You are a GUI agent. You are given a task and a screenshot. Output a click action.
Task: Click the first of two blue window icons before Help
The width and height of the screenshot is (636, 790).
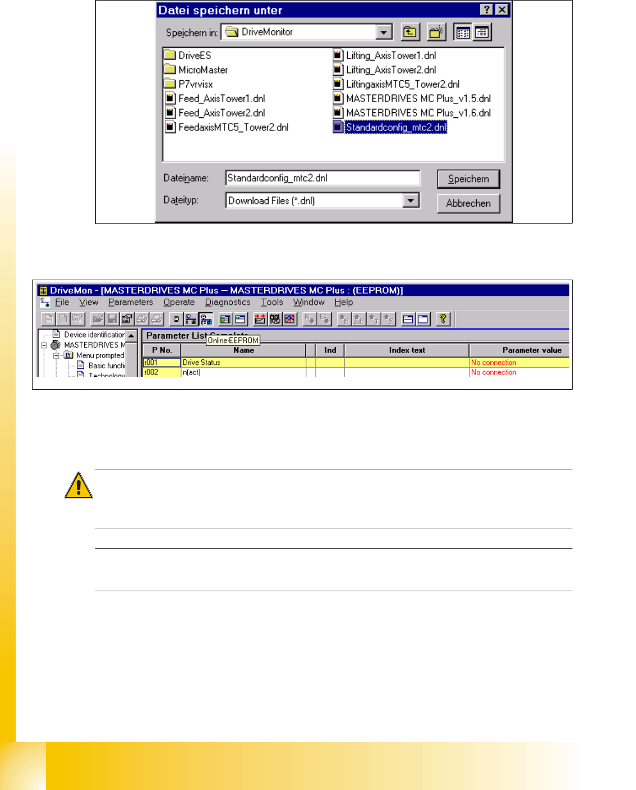(x=408, y=319)
